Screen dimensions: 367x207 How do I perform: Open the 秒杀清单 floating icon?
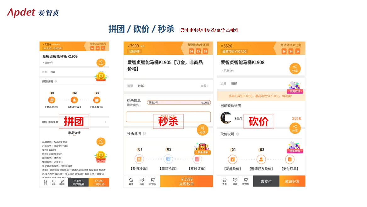point(203,149)
